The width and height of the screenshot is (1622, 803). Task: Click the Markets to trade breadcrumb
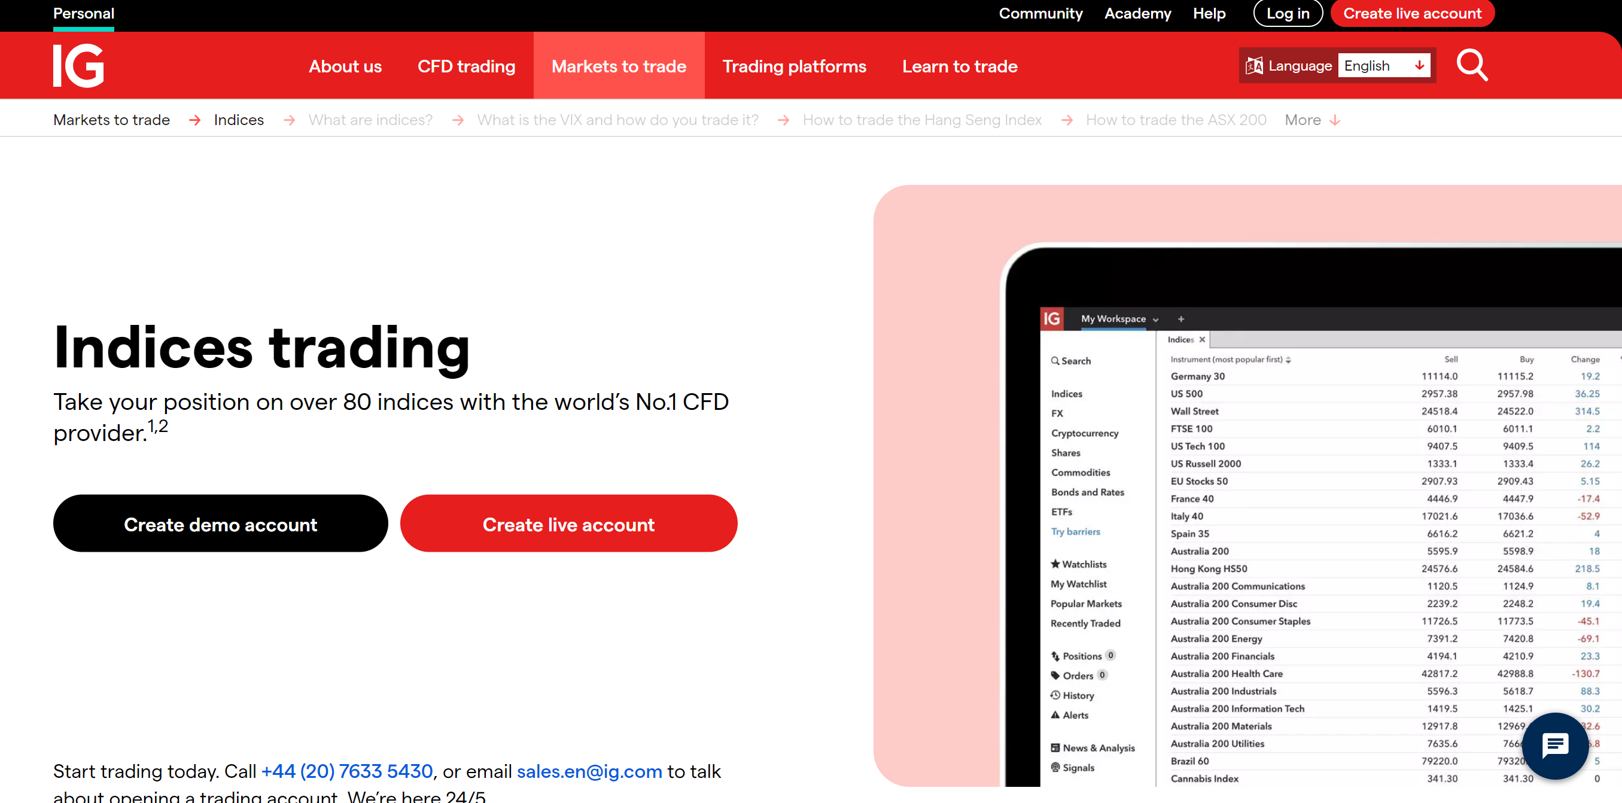tap(111, 120)
